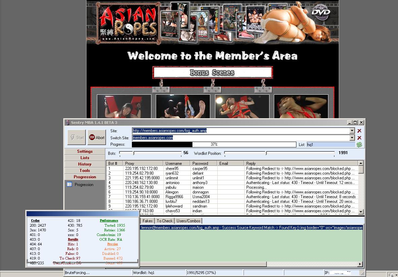The height and width of the screenshot is (277, 398).
Task: Click the Switch Site input field
Action: click(241, 138)
